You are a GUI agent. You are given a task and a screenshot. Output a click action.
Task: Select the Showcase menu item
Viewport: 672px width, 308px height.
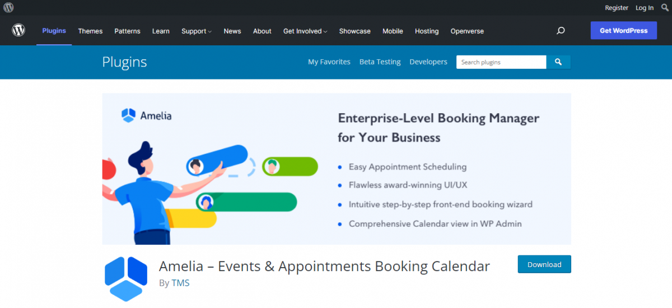(354, 31)
